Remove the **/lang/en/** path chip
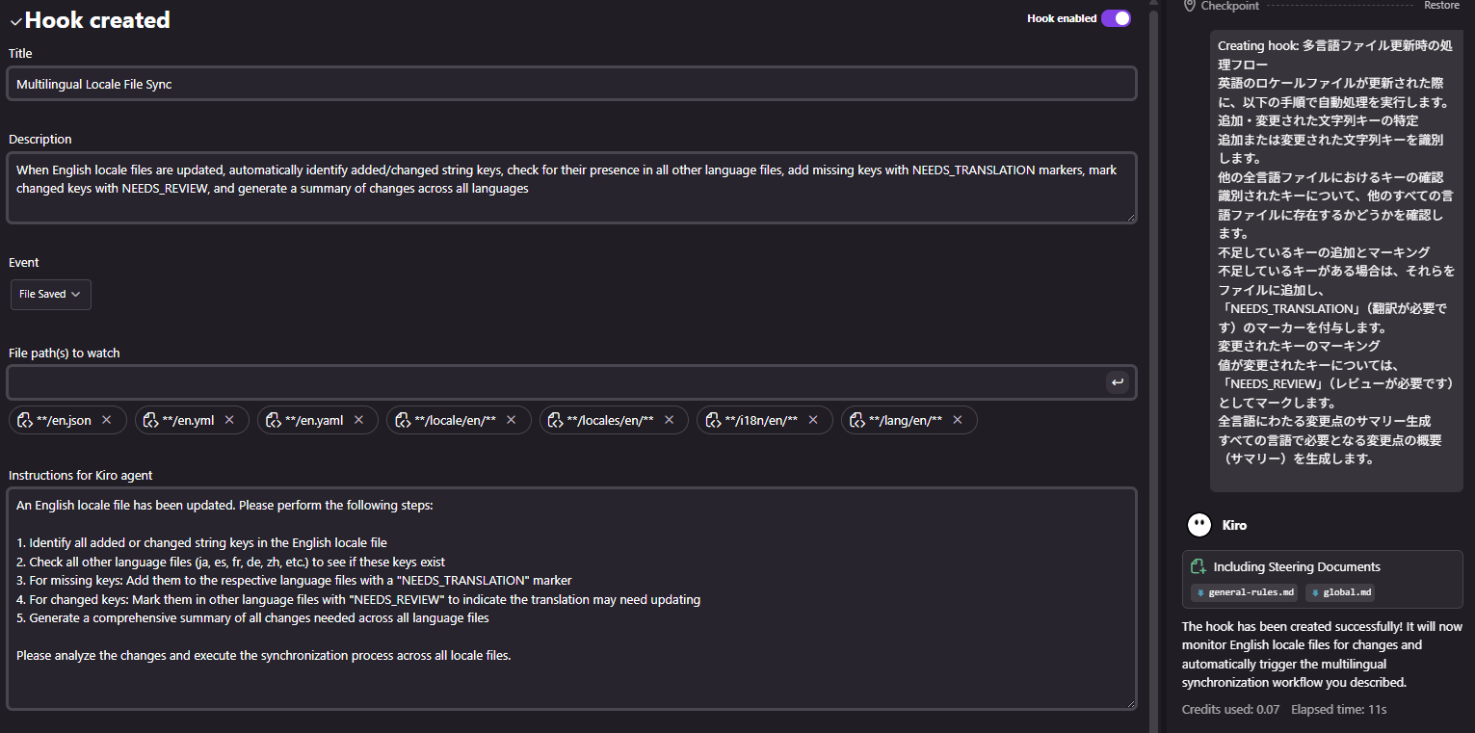Screen dimensions: 1475x733 pyautogui.click(x=958, y=420)
